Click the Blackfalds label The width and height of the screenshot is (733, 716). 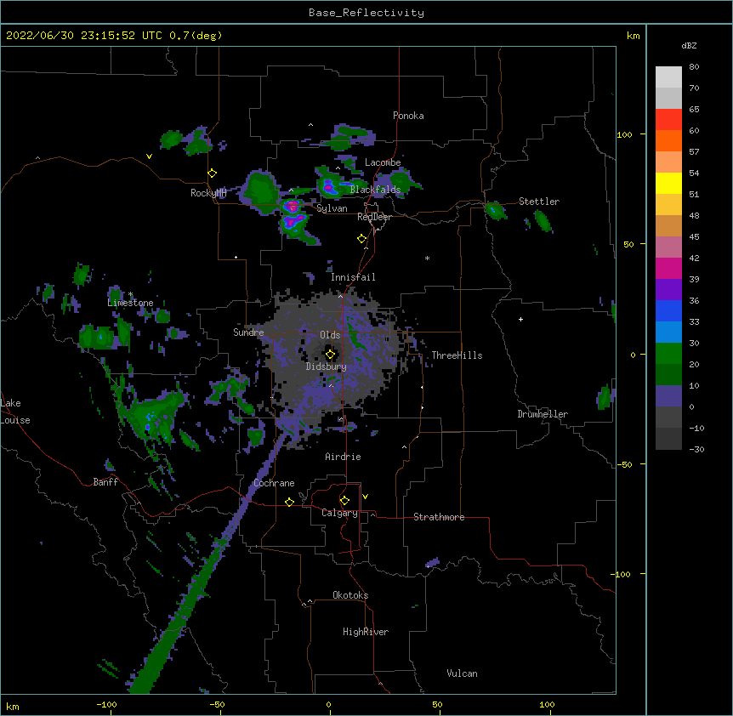[x=375, y=190]
